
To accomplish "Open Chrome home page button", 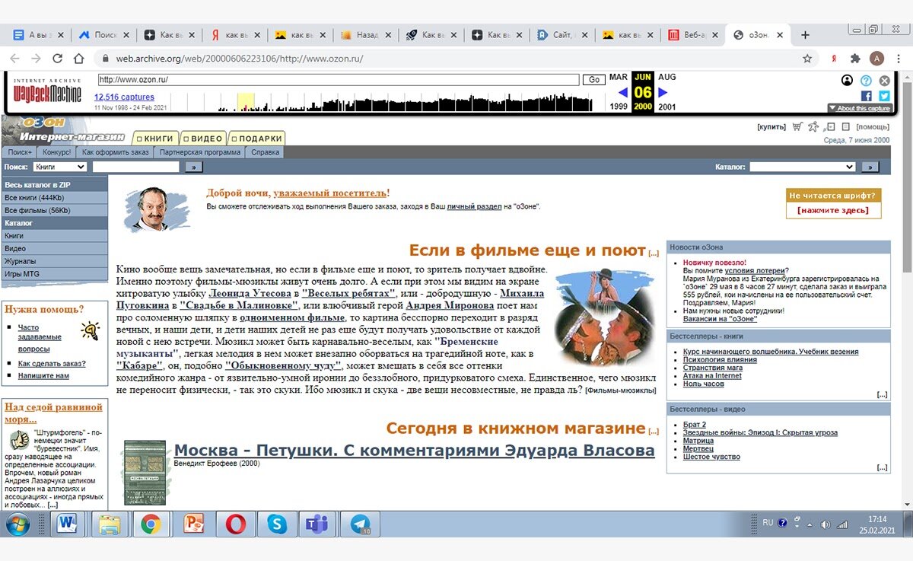I will (x=78, y=59).
